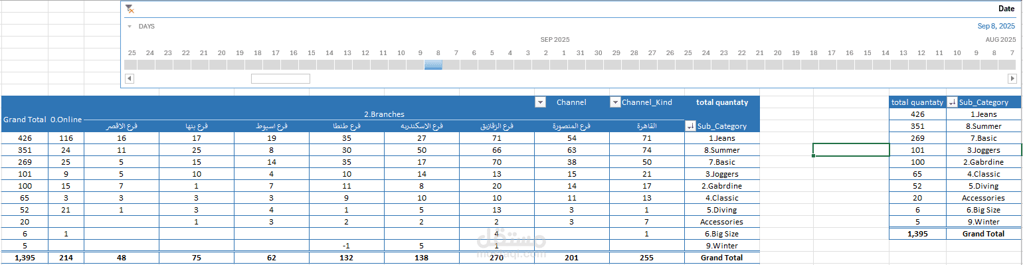Select the 'فرع طنطا' branch column header
Image resolution: width=1023 pixels, height=265 pixels.
click(346, 126)
